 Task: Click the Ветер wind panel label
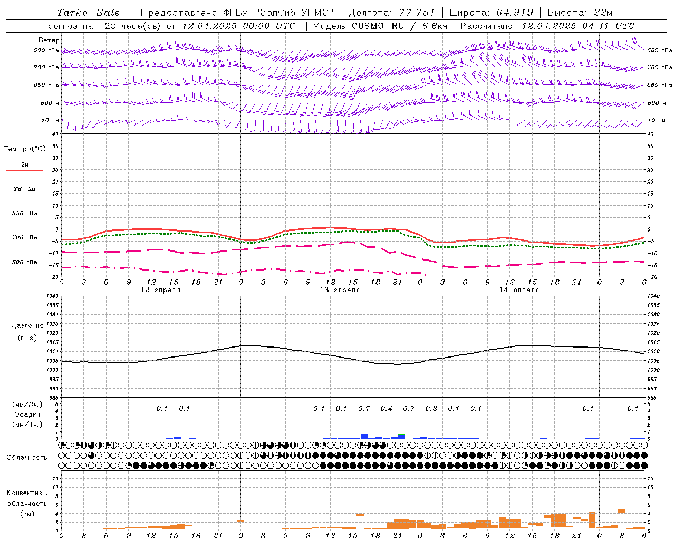click(x=49, y=40)
